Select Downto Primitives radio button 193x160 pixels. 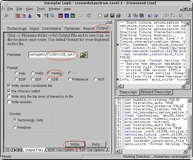15,127
